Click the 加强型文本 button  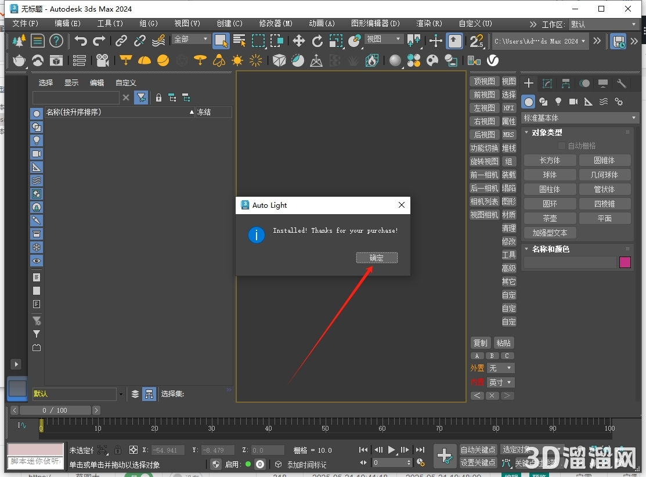[550, 233]
